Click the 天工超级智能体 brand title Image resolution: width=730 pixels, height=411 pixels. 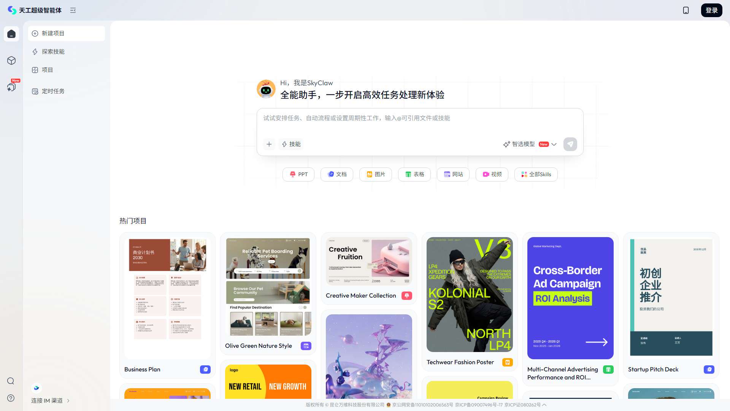click(x=40, y=10)
